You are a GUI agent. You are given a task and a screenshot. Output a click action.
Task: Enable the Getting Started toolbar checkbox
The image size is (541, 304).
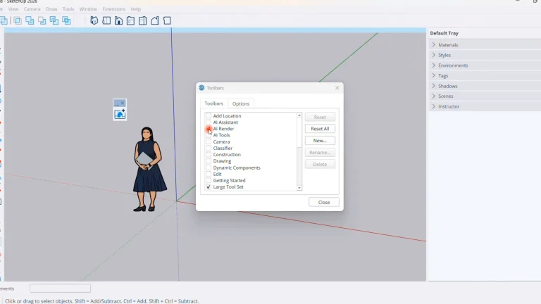click(209, 180)
